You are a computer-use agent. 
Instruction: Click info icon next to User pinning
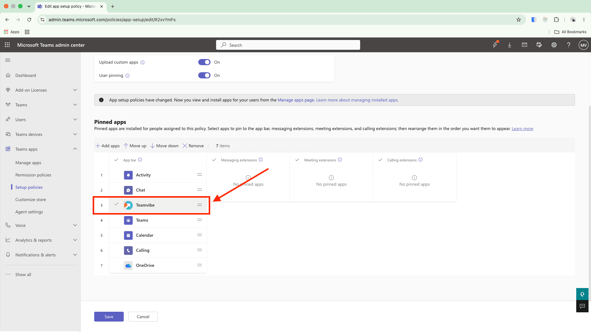click(127, 76)
